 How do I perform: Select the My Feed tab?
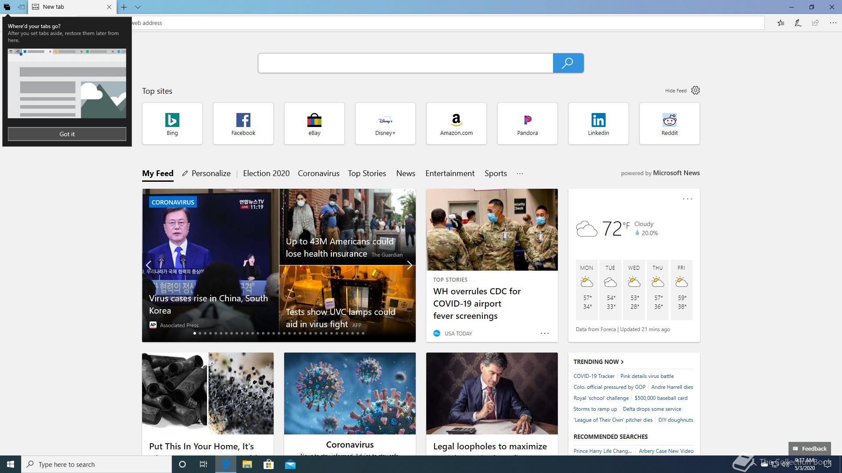click(158, 173)
